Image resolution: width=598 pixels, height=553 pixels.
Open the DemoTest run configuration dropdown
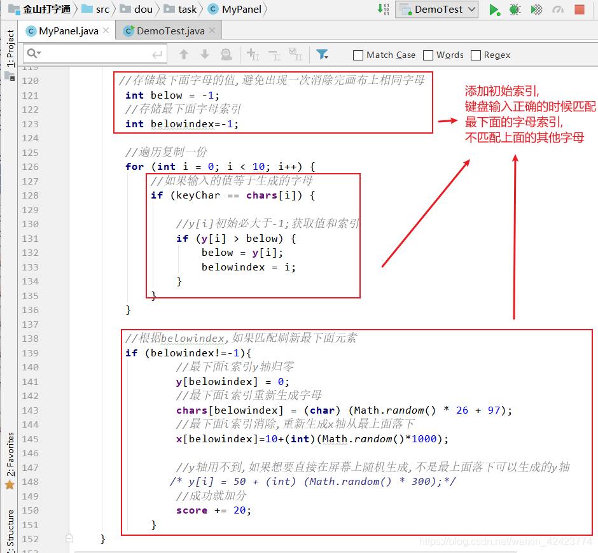(437, 10)
